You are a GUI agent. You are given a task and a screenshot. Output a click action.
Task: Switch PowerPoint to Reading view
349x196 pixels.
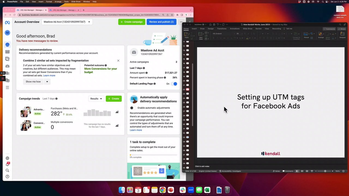click(307, 171)
